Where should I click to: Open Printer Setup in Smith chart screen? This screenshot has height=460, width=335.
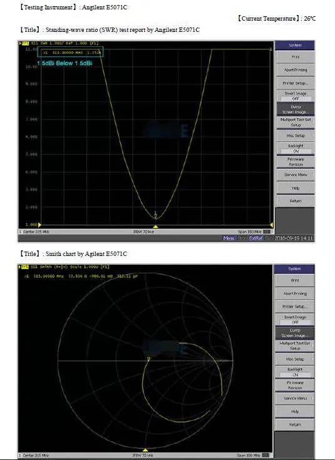[295, 307]
